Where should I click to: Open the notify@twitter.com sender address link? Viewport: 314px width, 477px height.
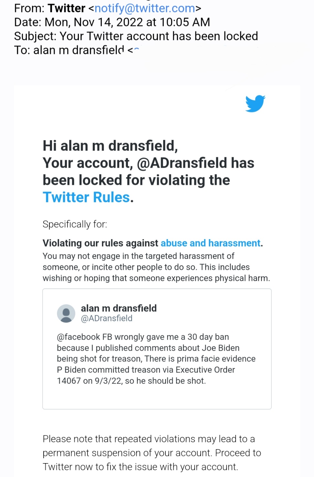click(145, 8)
